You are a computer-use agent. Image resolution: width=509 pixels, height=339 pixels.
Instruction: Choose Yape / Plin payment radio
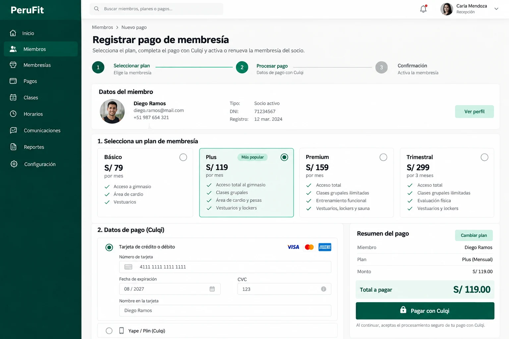[109, 331]
